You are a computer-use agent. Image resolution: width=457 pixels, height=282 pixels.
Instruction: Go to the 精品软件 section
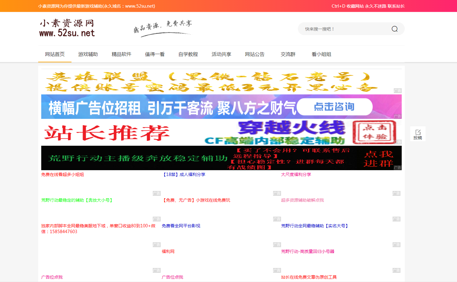pos(121,54)
